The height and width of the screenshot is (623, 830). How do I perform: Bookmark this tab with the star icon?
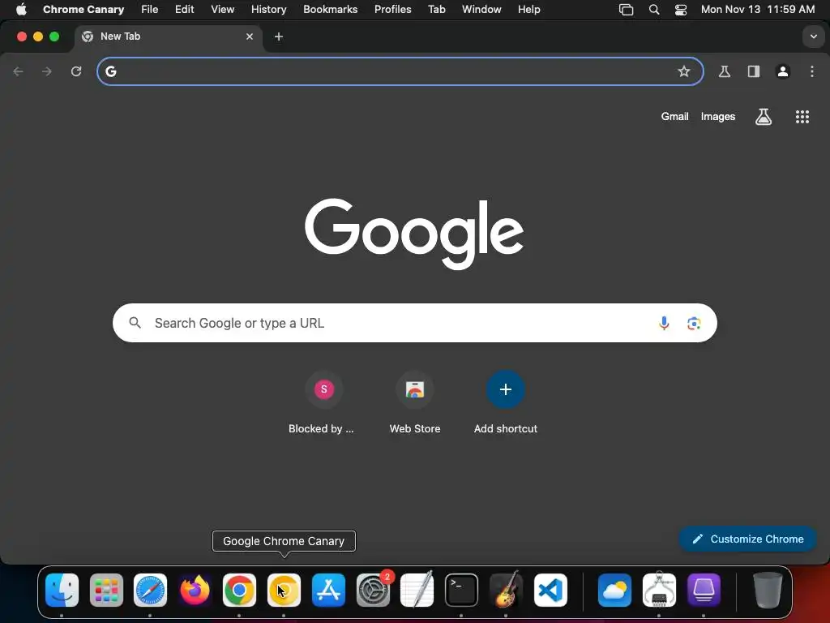point(684,71)
